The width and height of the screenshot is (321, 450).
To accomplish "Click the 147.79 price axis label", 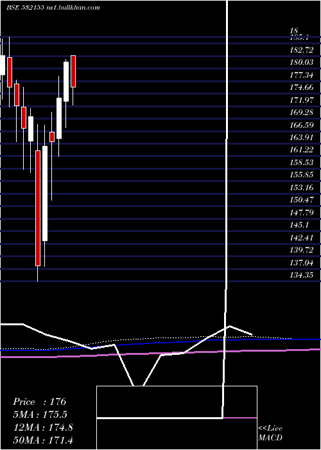I will coord(301,212).
